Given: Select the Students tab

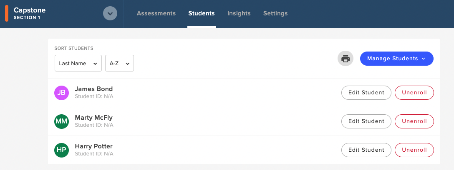Looking at the screenshot, I should (x=202, y=14).
